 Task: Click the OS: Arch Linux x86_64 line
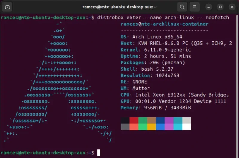(155, 37)
